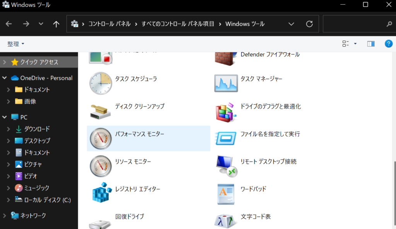Screen dimensions: 396x229
Task: Toggle the preview pane icon
Action: [371, 44]
